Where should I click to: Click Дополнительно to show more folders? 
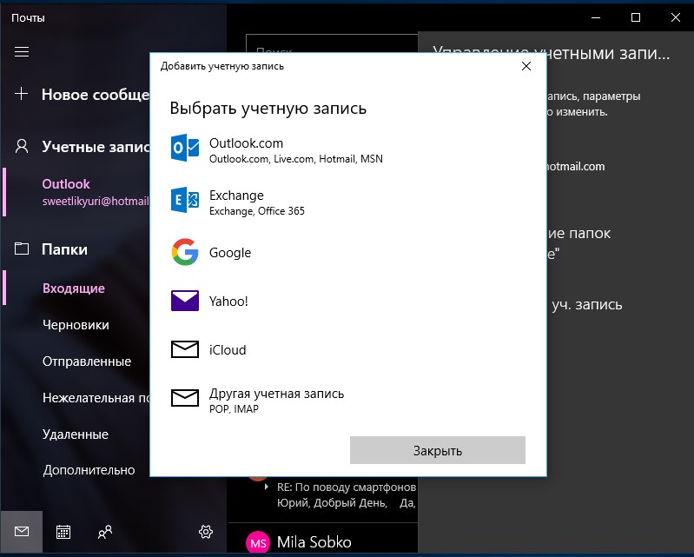click(x=89, y=470)
